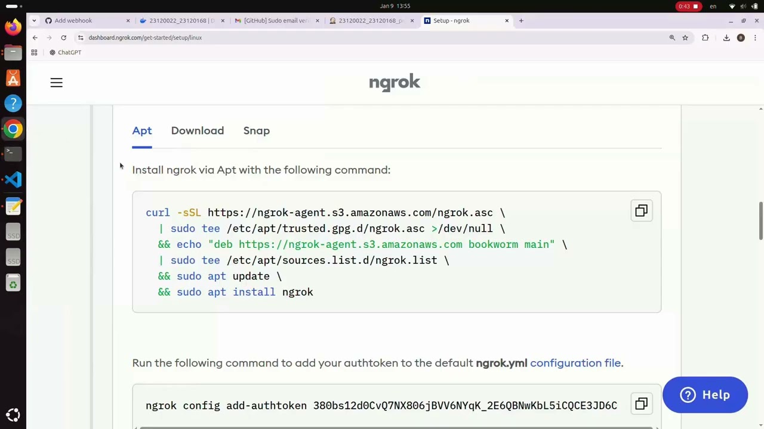Image resolution: width=764 pixels, height=429 pixels.
Task: Reload the ngrok page
Action: pos(64,38)
